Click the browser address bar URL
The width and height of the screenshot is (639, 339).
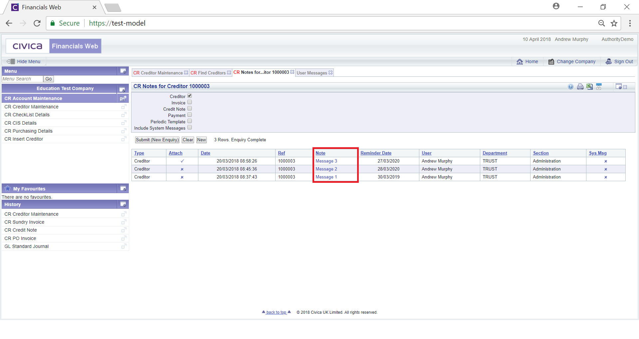point(117,23)
